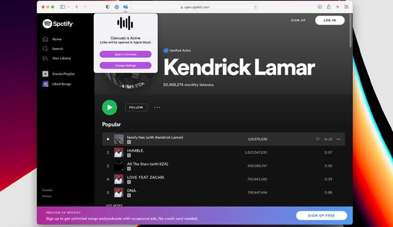Expand the sidebar dropdown chevron in Safari toolbar
The image size is (393, 227).
coord(69,7)
